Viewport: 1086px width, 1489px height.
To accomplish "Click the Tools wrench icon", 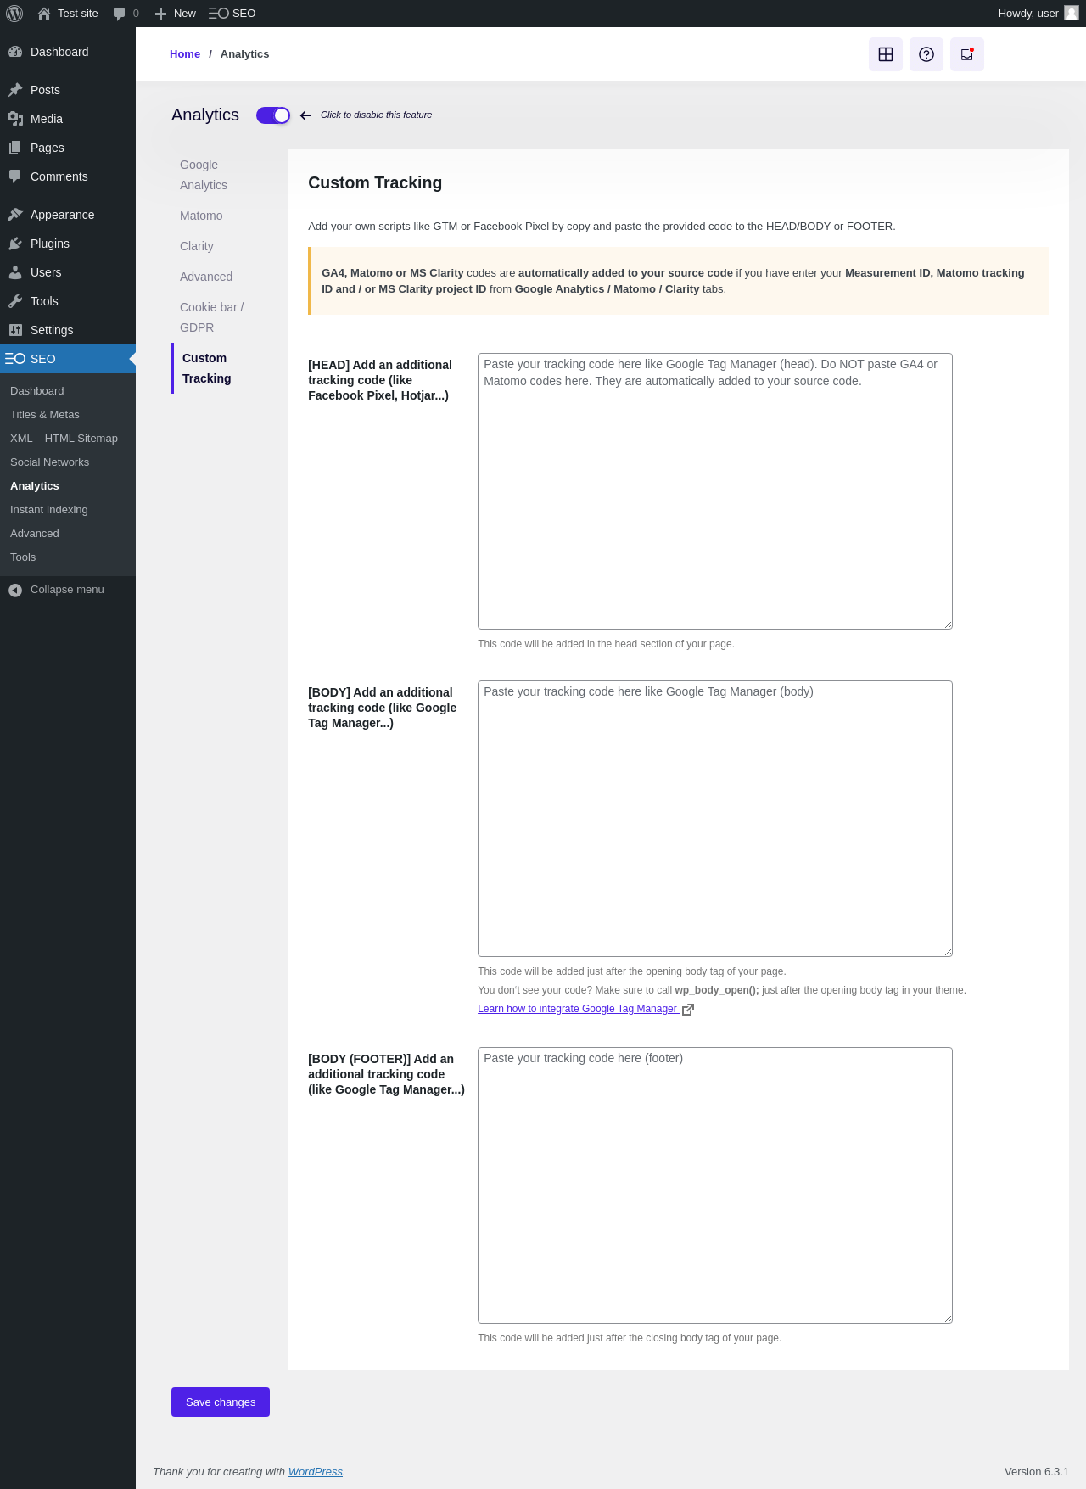I will click(15, 301).
